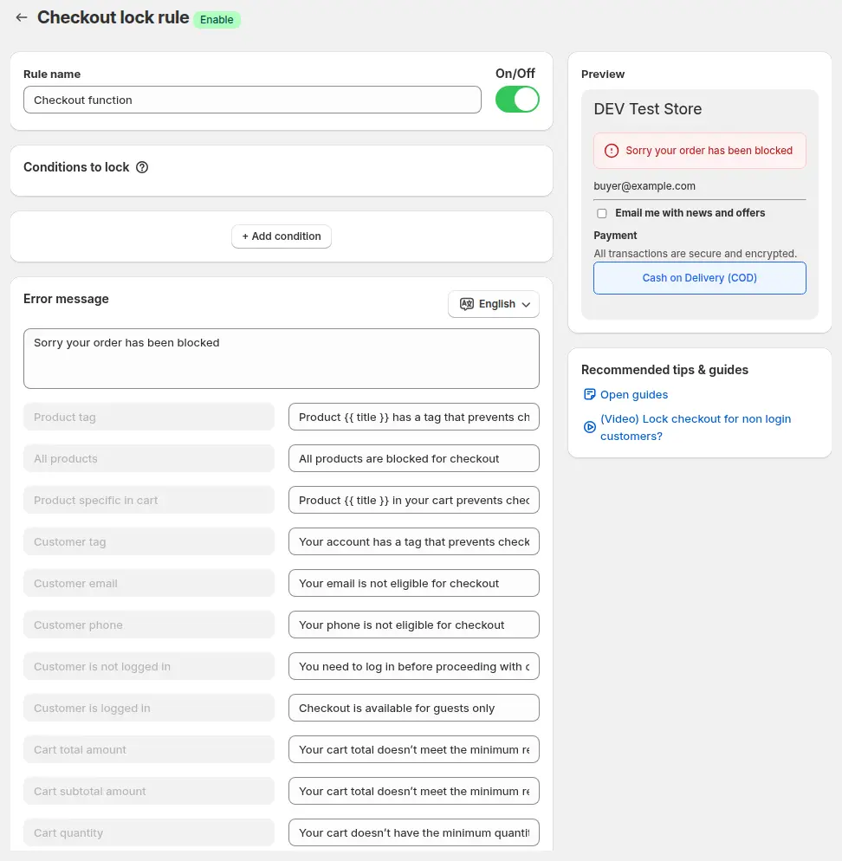Open the English language dropdown

pyautogui.click(x=494, y=304)
